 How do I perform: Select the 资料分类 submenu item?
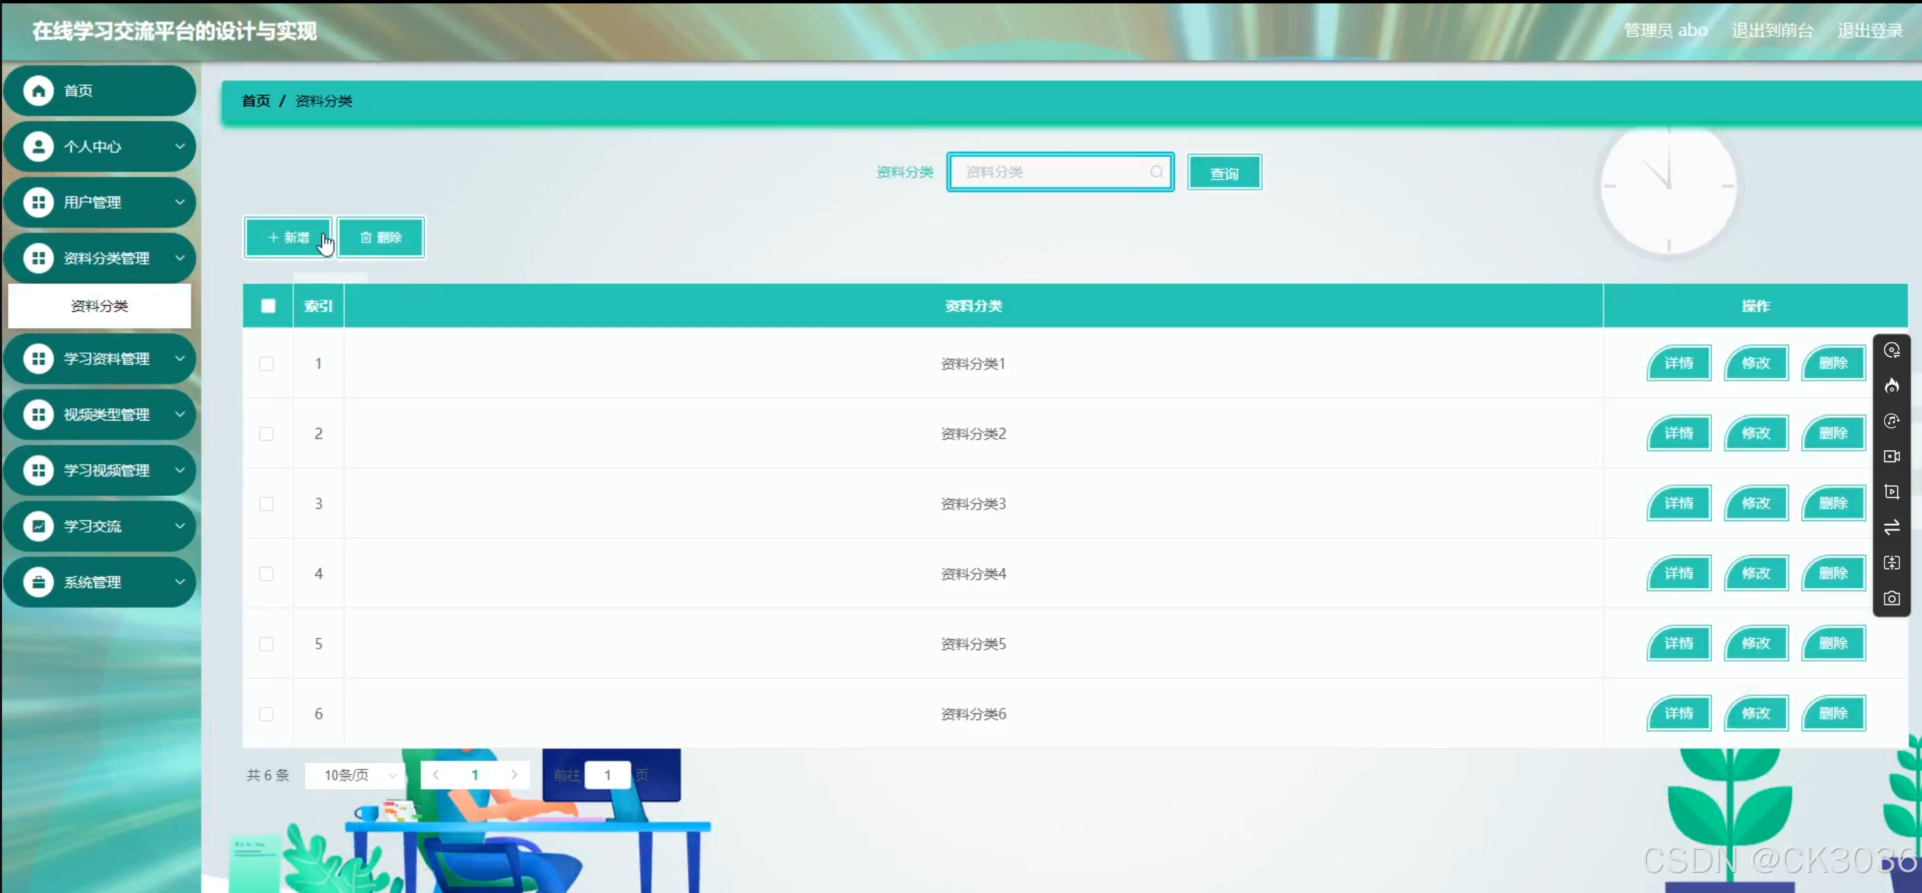pos(99,306)
